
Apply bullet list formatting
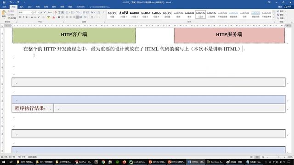click(68, 12)
